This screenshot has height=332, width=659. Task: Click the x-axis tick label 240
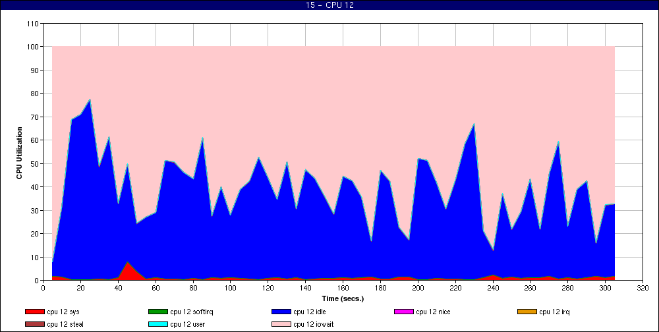[493, 288]
